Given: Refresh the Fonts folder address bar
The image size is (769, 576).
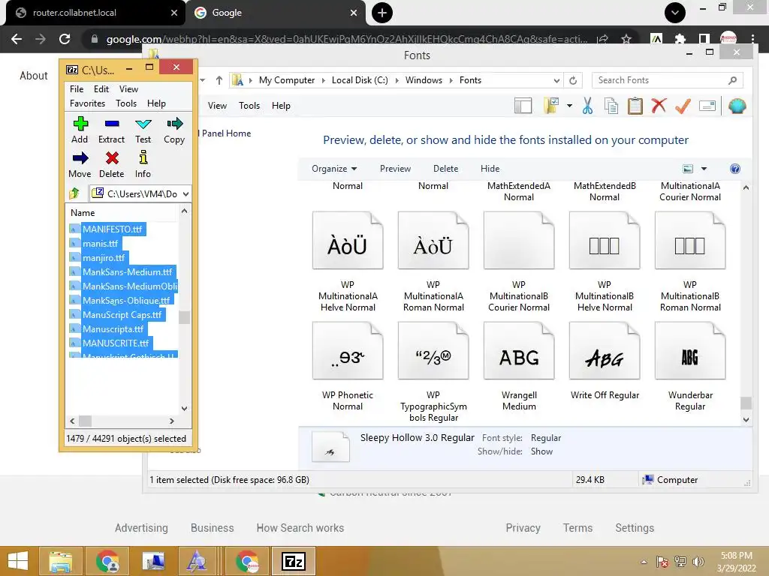Looking at the screenshot, I should [573, 80].
